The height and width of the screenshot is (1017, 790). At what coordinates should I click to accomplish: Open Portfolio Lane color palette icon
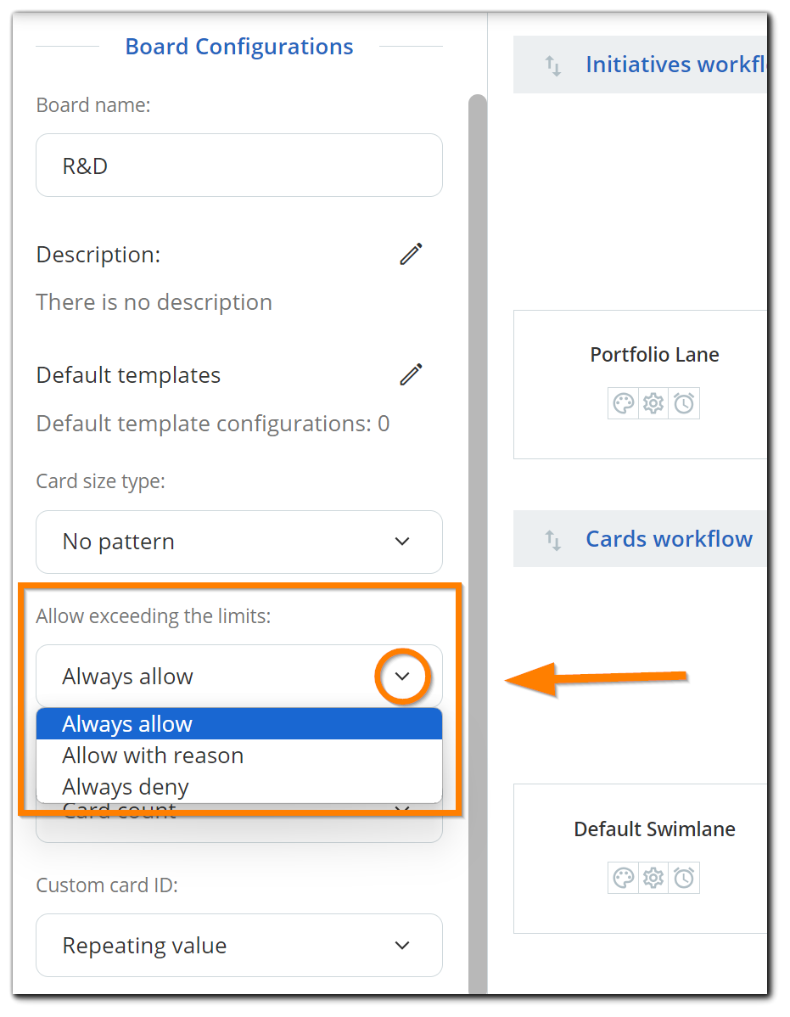click(624, 403)
